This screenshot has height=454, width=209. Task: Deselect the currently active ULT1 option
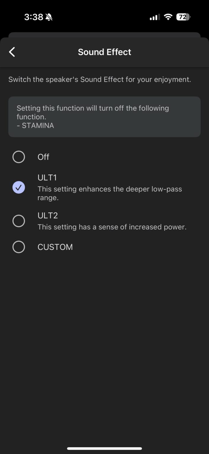[19, 187]
